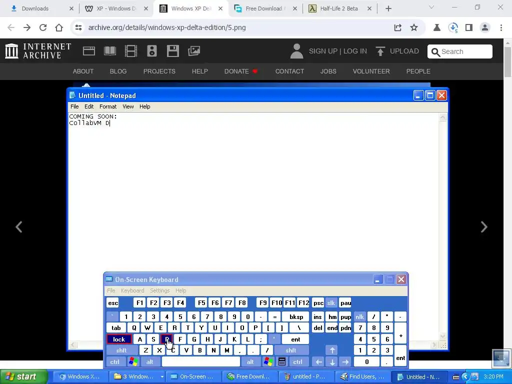Click the small thumbnail icon at page corner
The height and width of the screenshot is (384, 512).
pyautogui.click(x=501, y=358)
